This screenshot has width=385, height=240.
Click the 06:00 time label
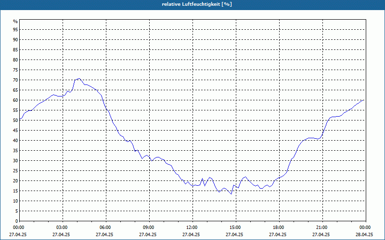point(104,228)
